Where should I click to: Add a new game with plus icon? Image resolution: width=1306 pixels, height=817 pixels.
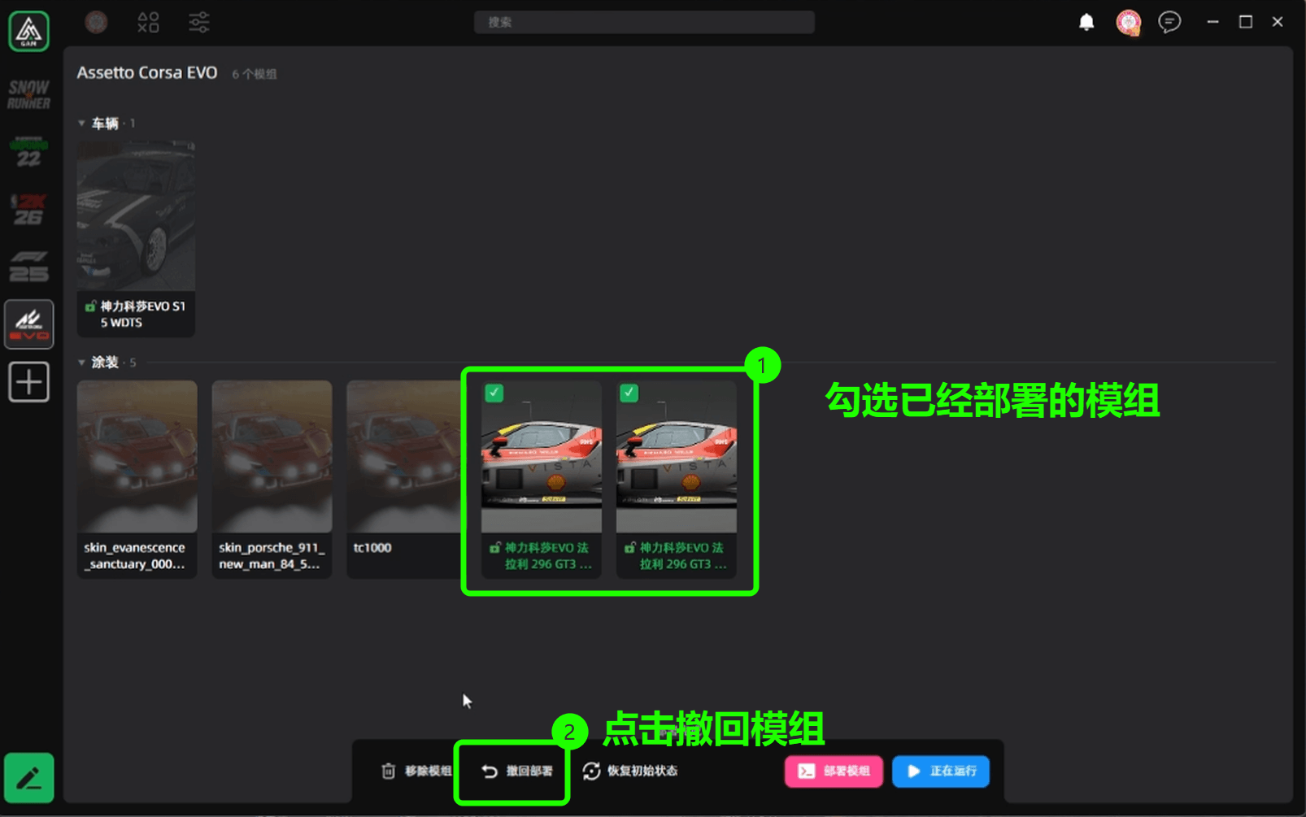28,382
